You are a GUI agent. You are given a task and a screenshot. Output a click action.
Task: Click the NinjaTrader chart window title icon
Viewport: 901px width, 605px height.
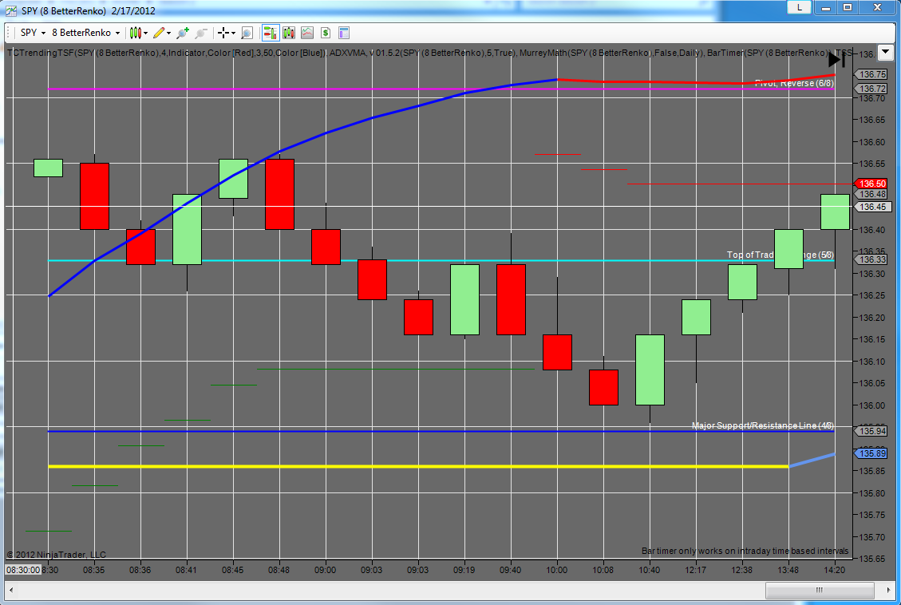[x=11, y=10]
